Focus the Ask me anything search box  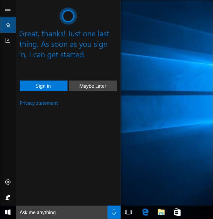tap(62, 212)
